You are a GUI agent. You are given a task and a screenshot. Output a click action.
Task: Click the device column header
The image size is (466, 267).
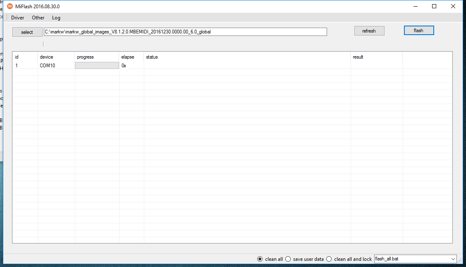pos(56,57)
